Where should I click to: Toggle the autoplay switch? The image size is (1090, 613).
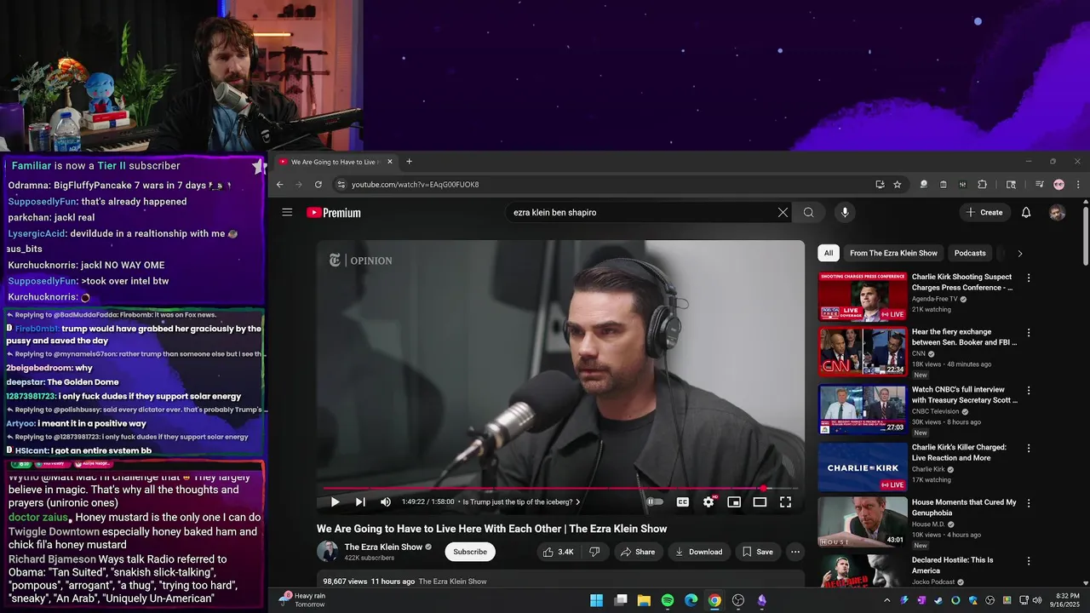pyautogui.click(x=654, y=501)
